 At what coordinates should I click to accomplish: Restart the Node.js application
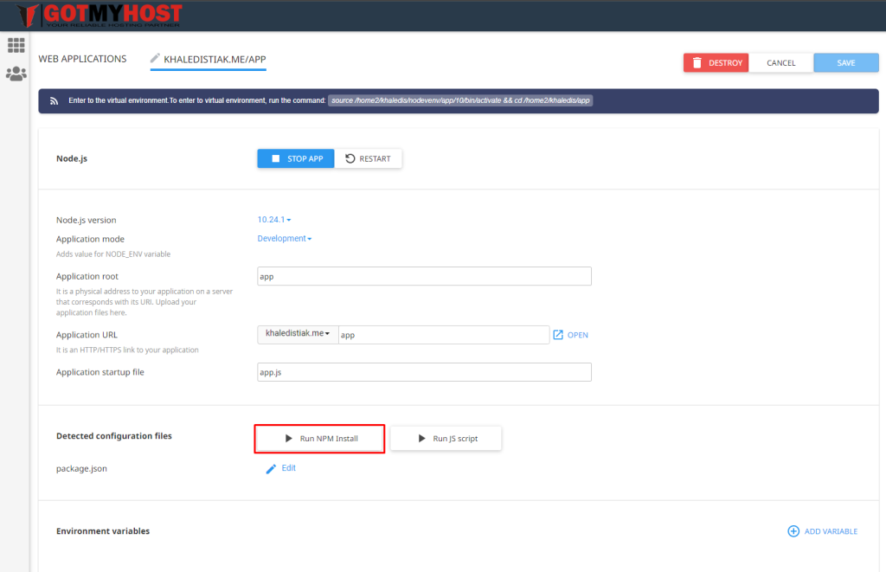coord(368,158)
